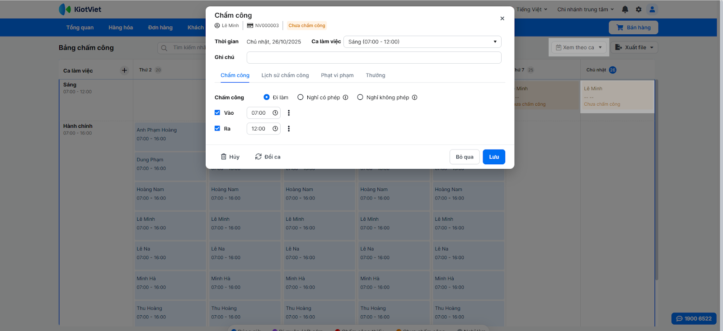Open Lê Minh's shift cell in the Chủ nhật column

pos(617,97)
